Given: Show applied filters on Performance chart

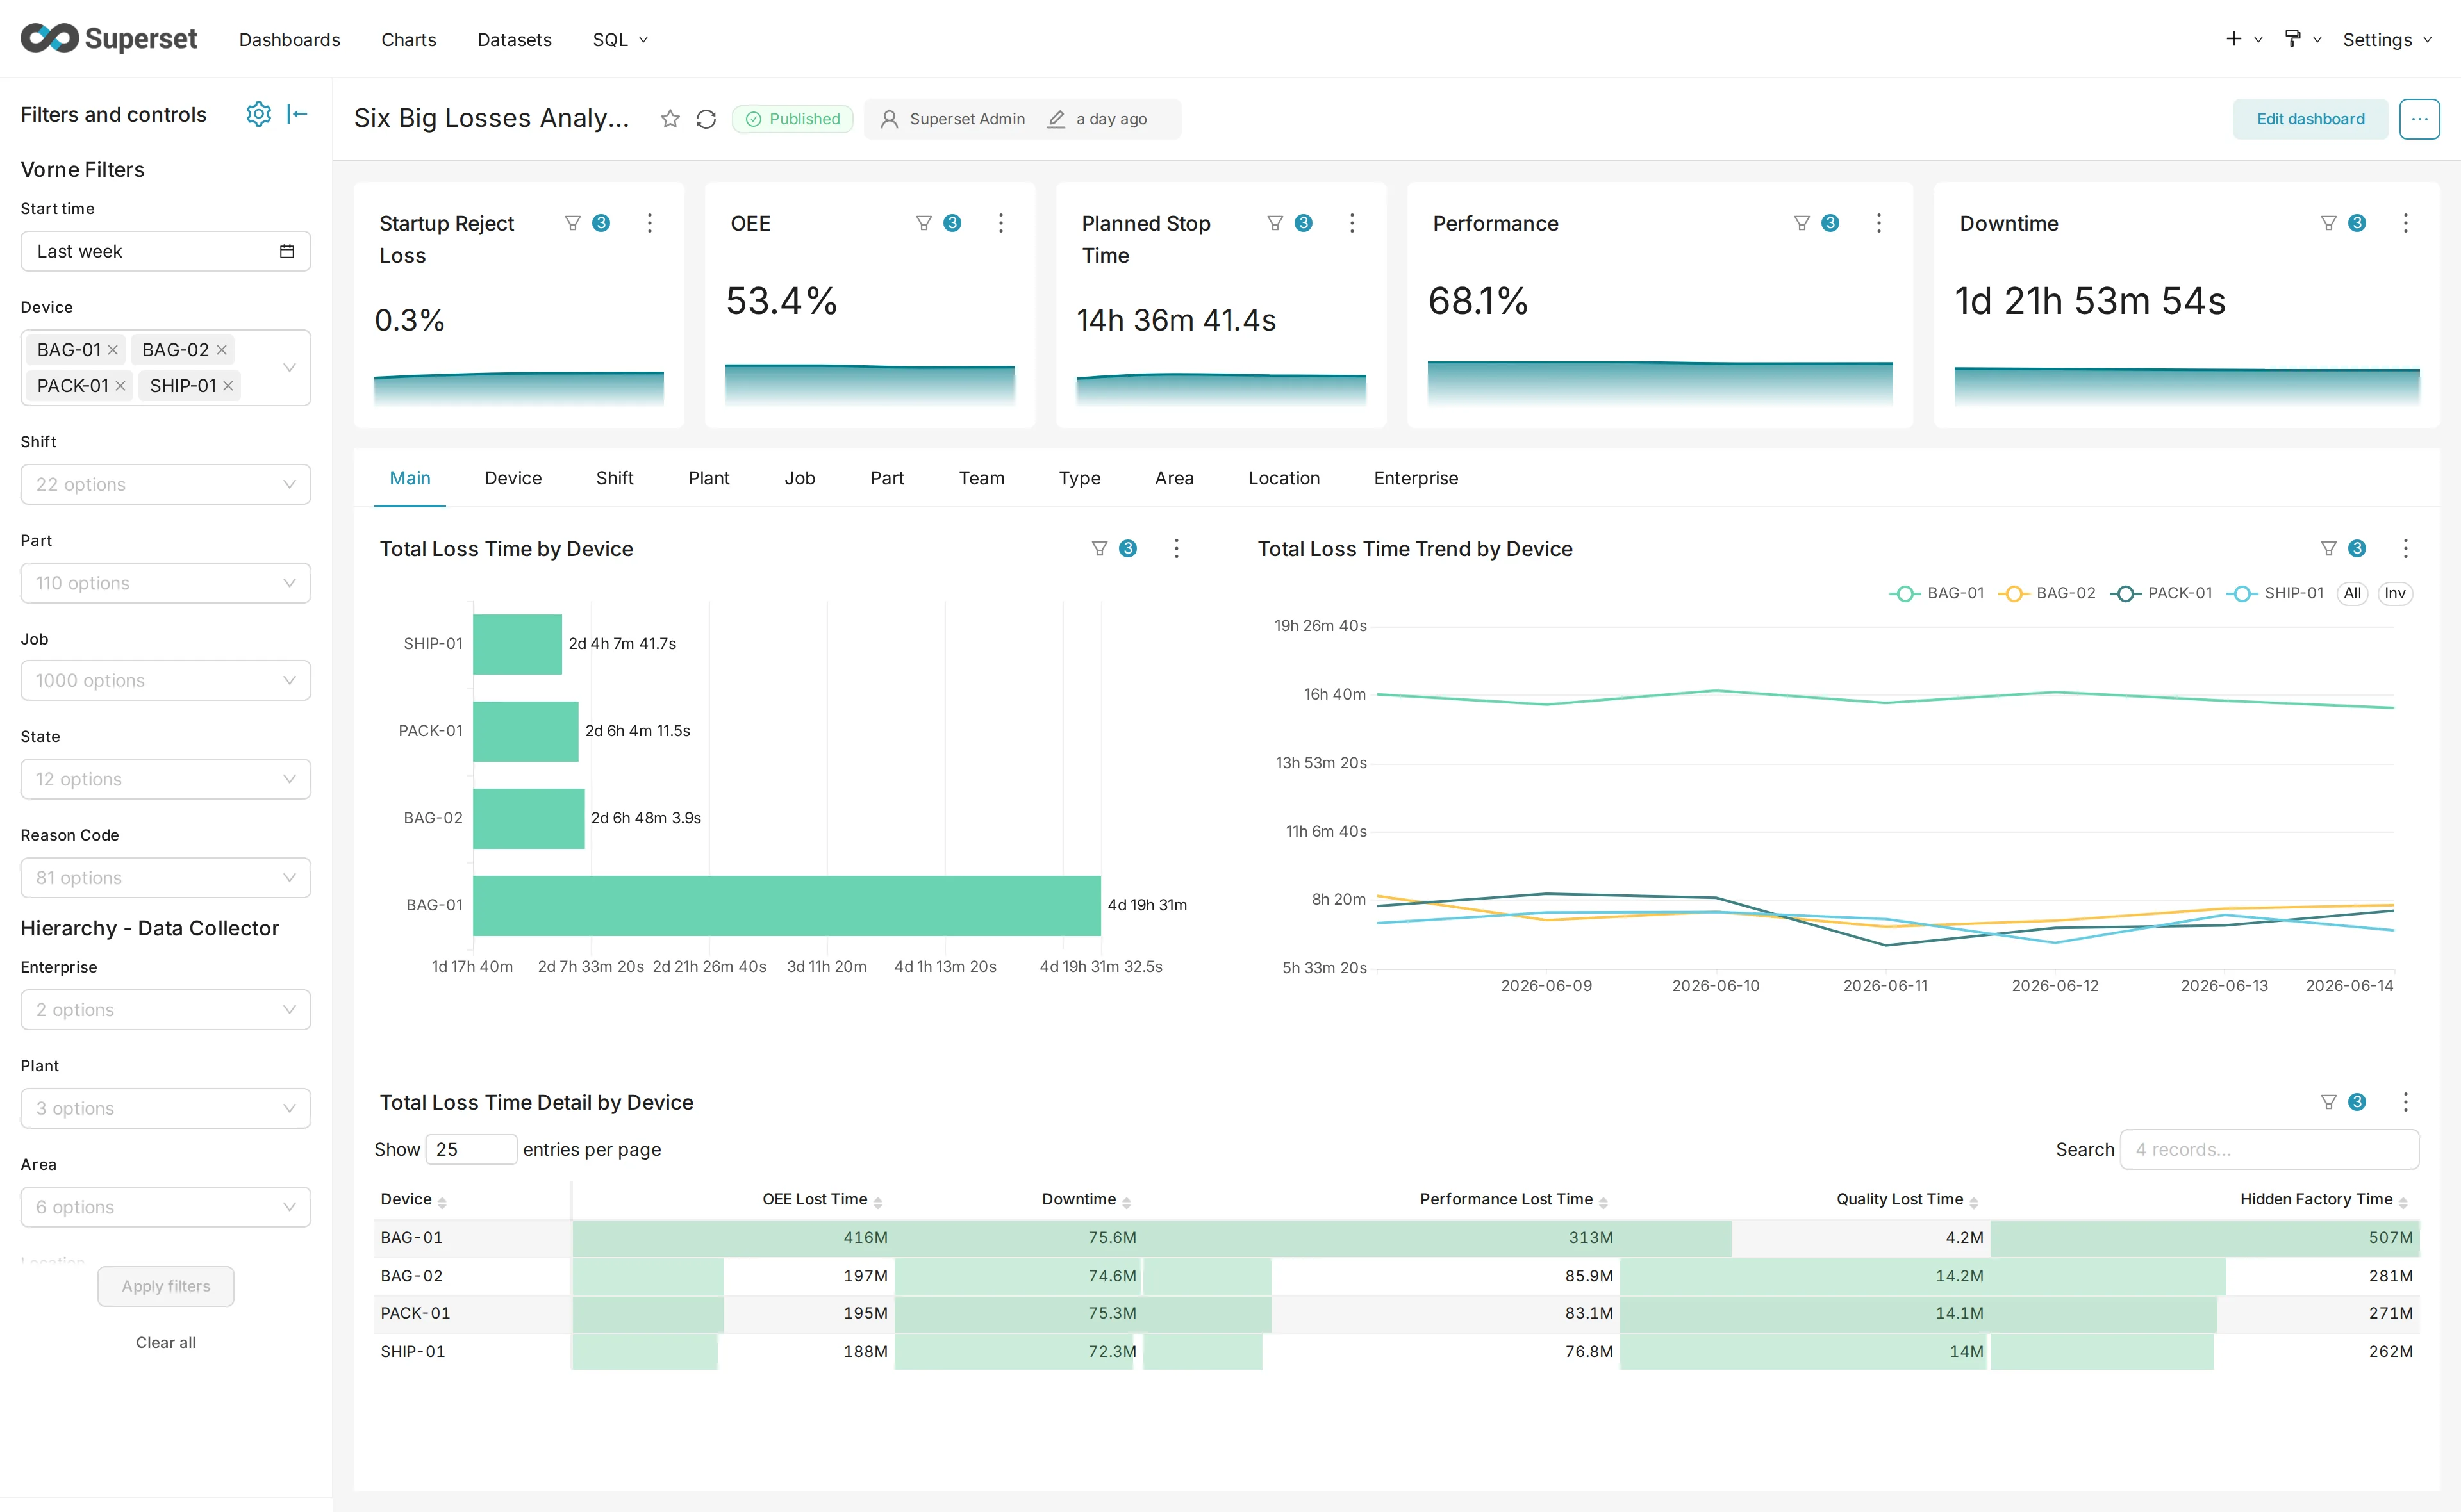Looking at the screenshot, I should pos(1816,223).
